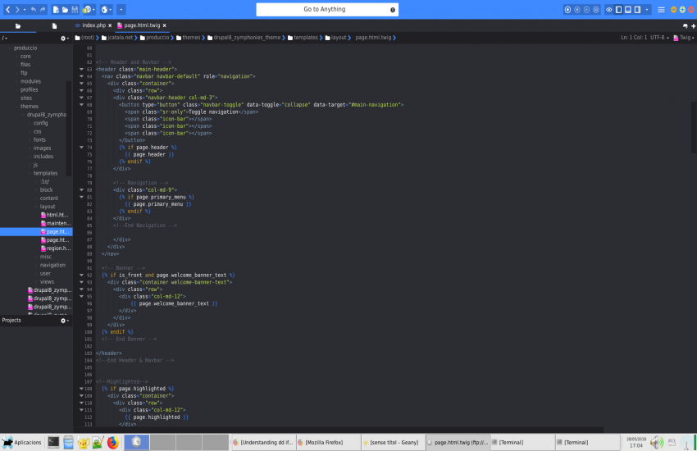This screenshot has height=451, width=697.
Task: Toggle the right side pane
Action: (x=637, y=9)
